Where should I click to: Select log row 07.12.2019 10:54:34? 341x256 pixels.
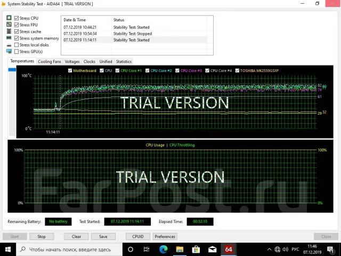click(x=134, y=34)
